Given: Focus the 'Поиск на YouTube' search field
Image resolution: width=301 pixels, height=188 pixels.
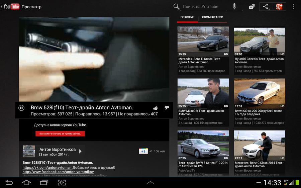Looking at the screenshot, I should [203, 7].
